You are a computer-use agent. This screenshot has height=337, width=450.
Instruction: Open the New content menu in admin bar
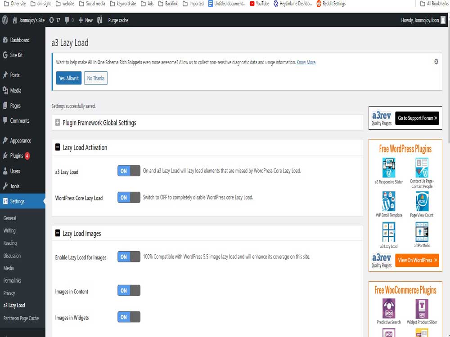point(85,20)
